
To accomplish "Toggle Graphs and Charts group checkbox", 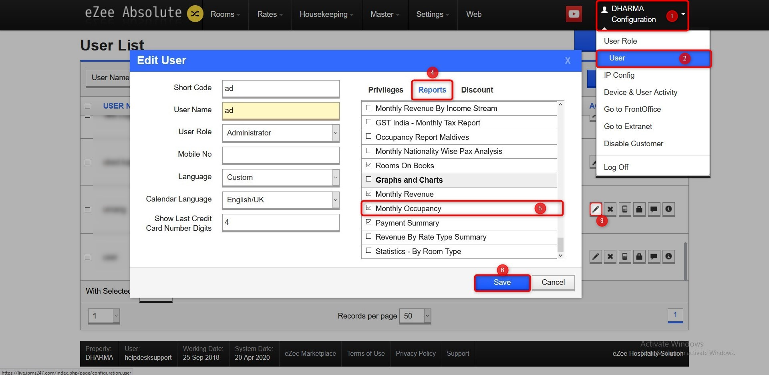I will pos(368,179).
